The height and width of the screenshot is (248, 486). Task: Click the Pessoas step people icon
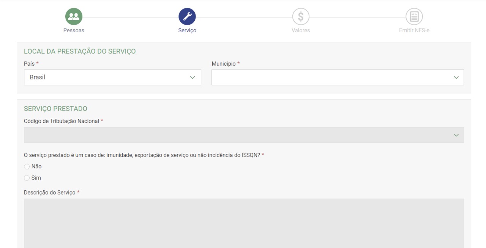pyautogui.click(x=74, y=17)
